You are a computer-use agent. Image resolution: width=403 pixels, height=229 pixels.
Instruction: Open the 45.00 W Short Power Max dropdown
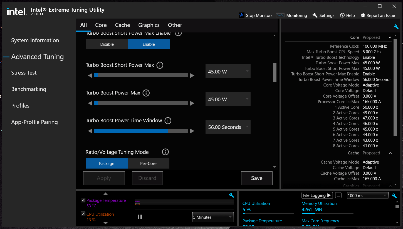coord(228,72)
